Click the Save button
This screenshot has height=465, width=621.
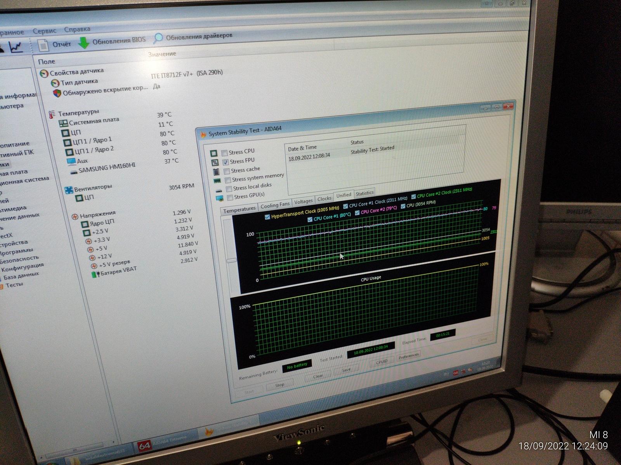click(x=346, y=370)
